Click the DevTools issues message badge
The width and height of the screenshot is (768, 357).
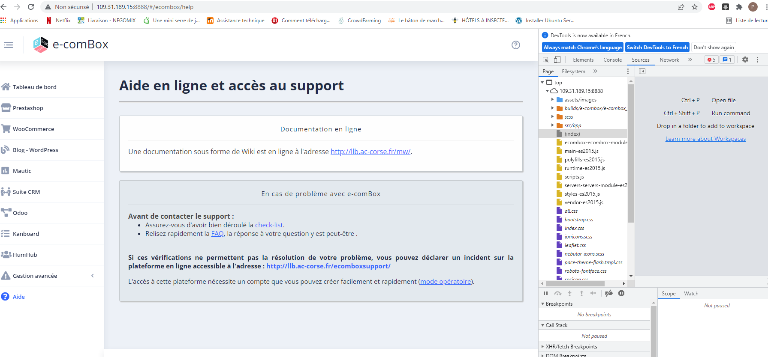(727, 60)
